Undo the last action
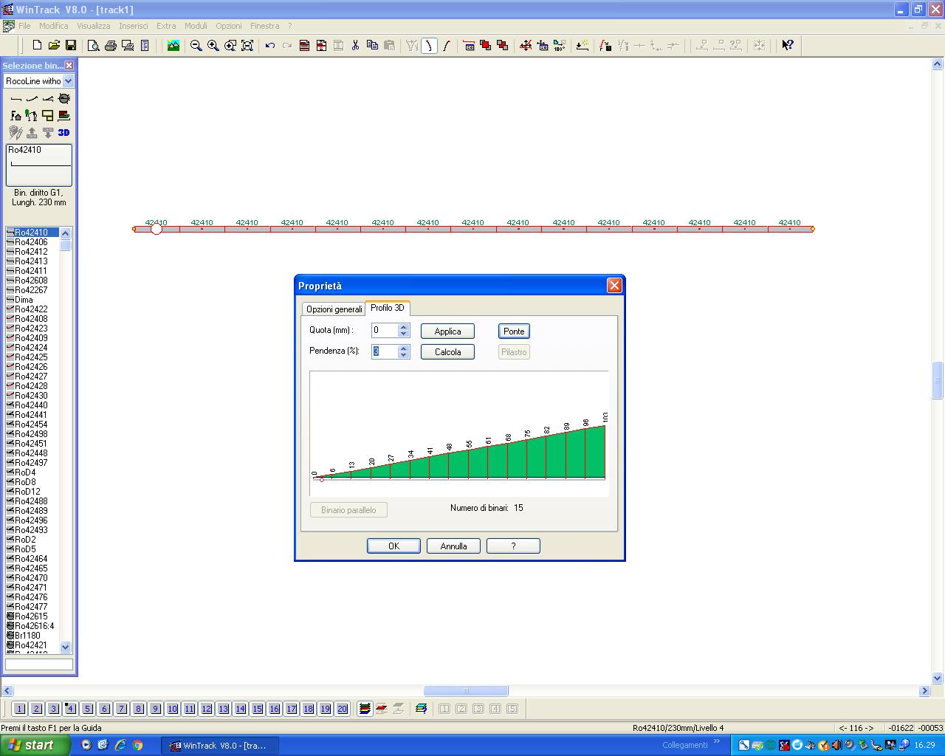 [270, 45]
